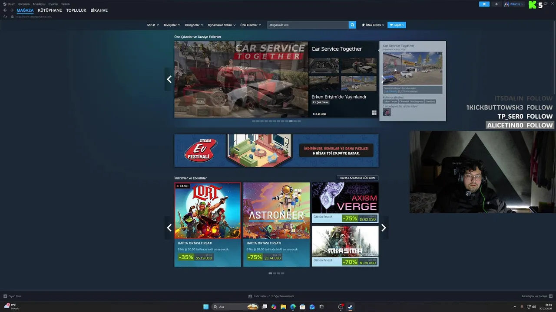The height and width of the screenshot is (312, 556).
Task: Open Task View in the taskbar
Action: point(264,307)
